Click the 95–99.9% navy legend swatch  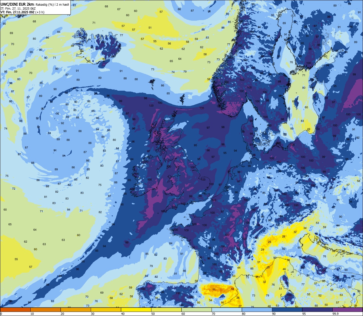click(317, 310)
